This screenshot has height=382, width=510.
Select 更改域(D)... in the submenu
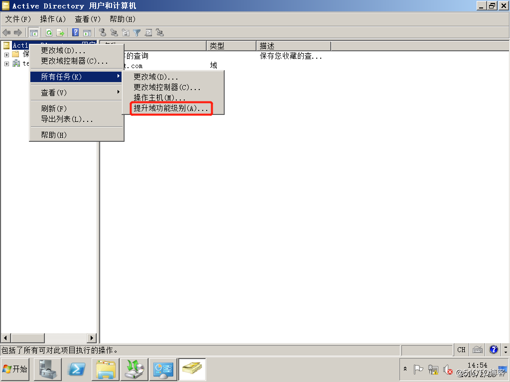click(x=173, y=77)
